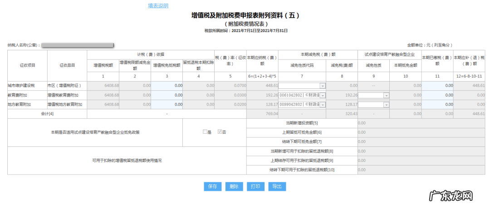This screenshot has width=490, height=209.
Task: Click the 保存 button
Action: (212, 186)
